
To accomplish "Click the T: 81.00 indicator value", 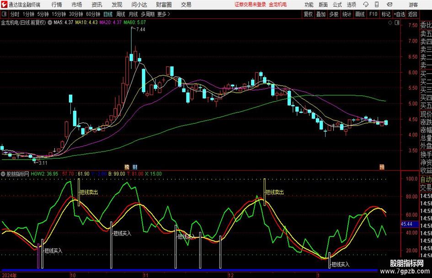I will coord(135,173).
